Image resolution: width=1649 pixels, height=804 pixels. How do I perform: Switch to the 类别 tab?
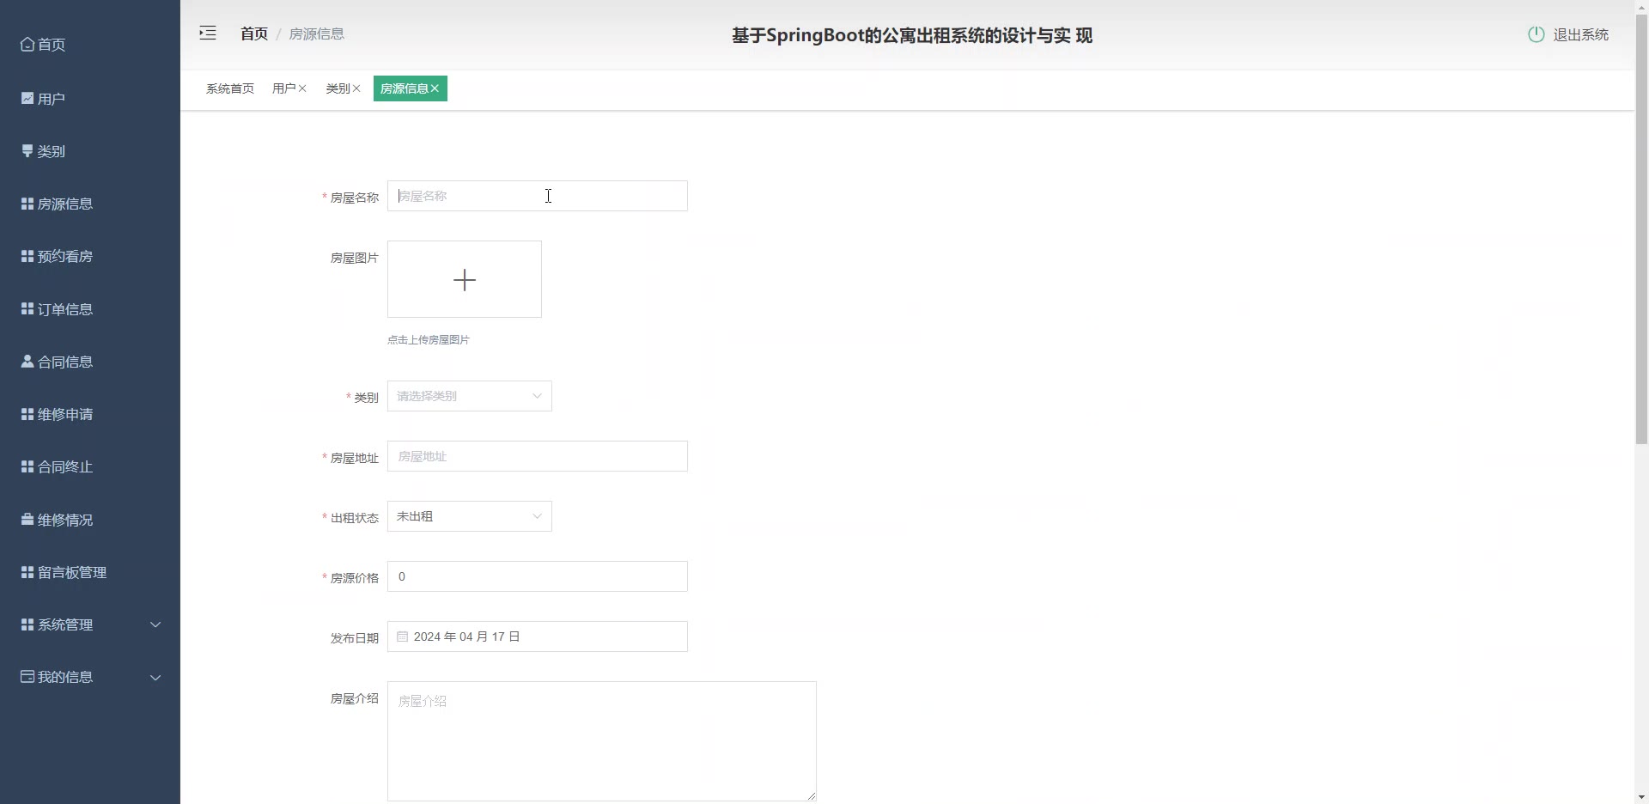(x=338, y=88)
